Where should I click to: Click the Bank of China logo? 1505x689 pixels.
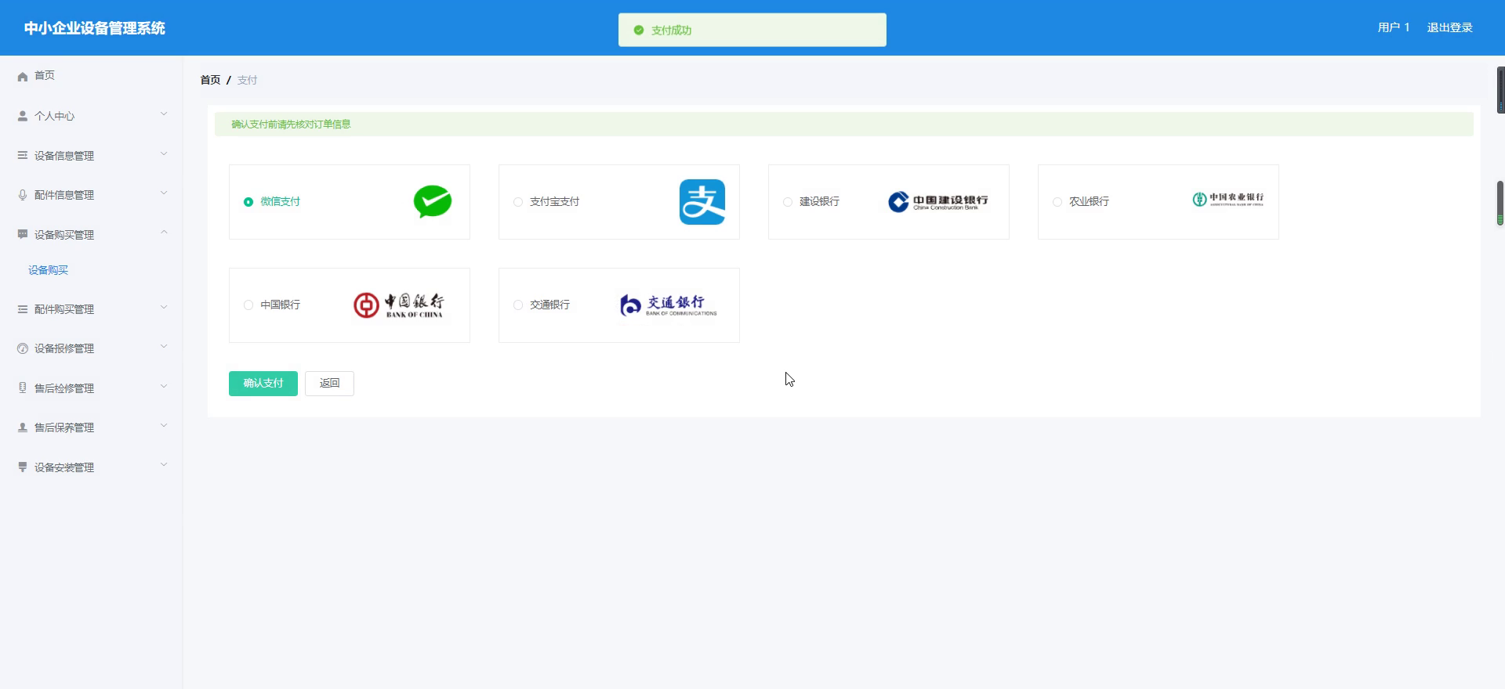[x=398, y=305]
